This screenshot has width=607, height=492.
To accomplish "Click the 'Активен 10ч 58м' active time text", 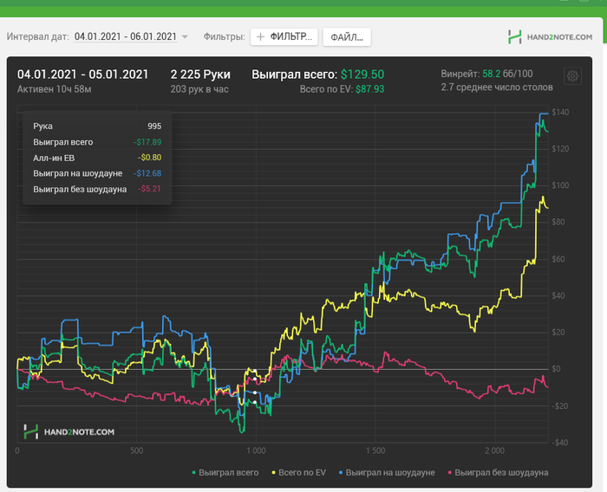I will tap(54, 89).
